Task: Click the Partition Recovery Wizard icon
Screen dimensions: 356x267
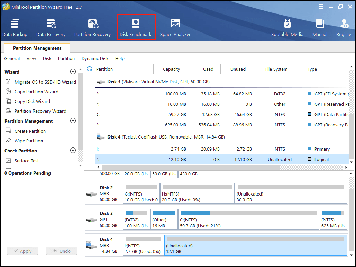Action: click(x=8, y=111)
